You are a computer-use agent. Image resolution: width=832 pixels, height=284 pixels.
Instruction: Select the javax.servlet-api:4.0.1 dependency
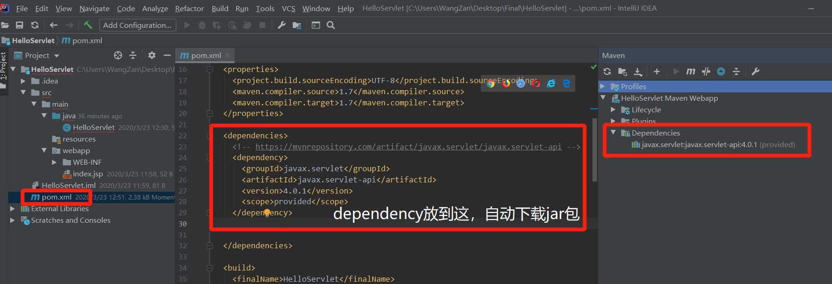tap(713, 145)
